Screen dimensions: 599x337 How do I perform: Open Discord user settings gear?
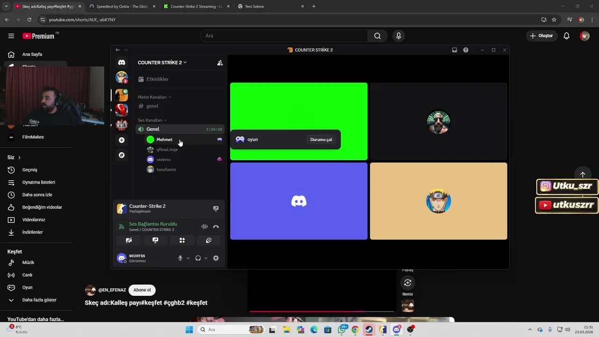click(x=216, y=258)
